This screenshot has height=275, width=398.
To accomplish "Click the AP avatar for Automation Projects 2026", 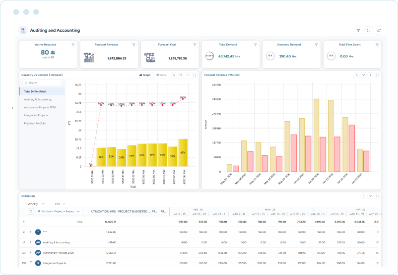I will 38,253.
